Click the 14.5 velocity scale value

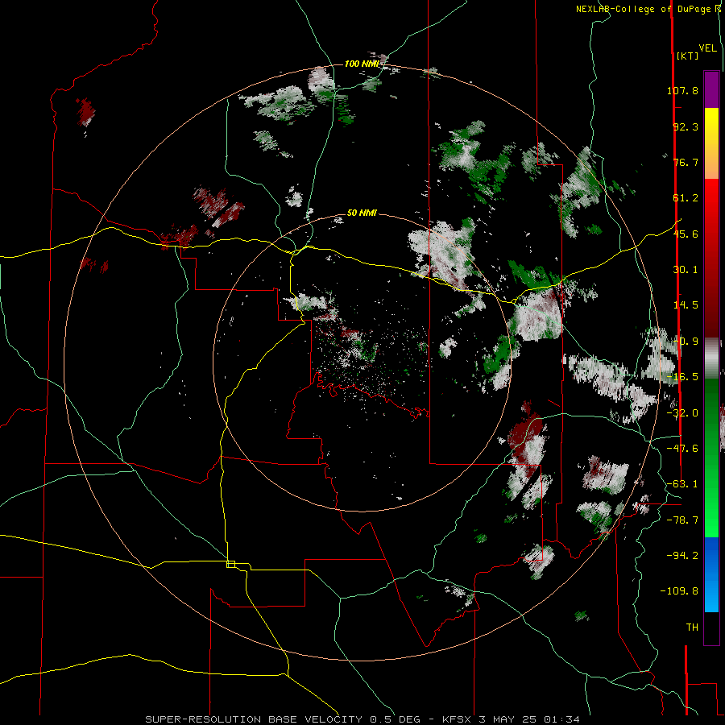(x=686, y=305)
